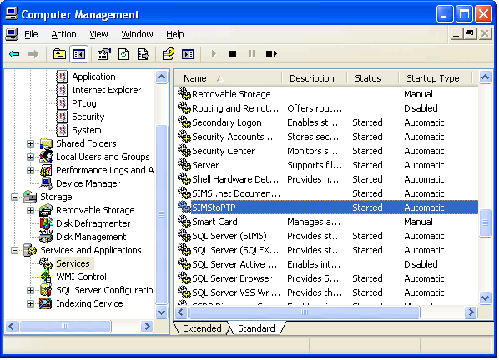
Task: Switch to the Extended tab
Action: (202, 328)
